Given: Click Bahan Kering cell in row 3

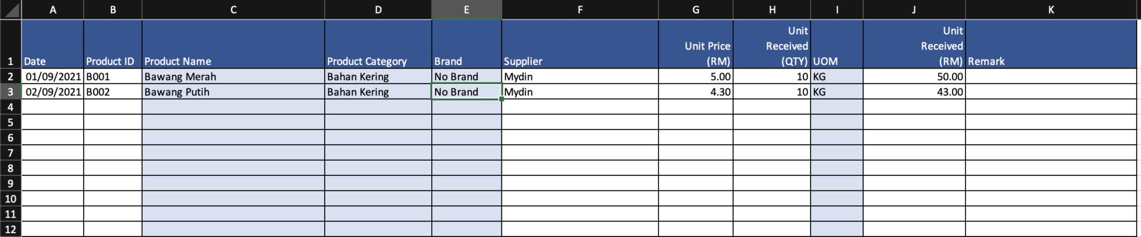Looking at the screenshot, I should (378, 92).
